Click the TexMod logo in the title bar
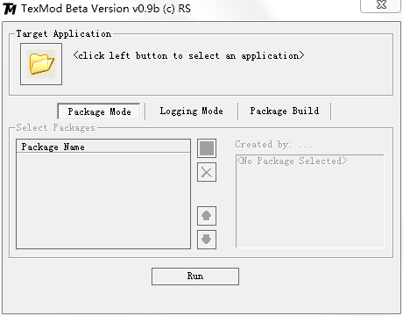The height and width of the screenshot is (316, 403). click(x=10, y=9)
